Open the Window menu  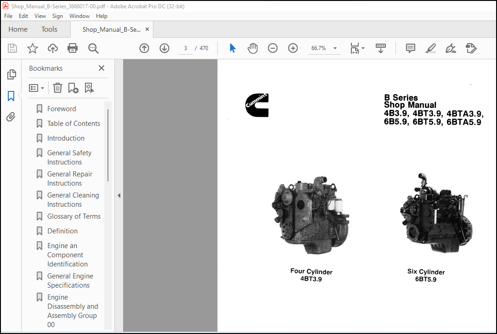coord(79,16)
